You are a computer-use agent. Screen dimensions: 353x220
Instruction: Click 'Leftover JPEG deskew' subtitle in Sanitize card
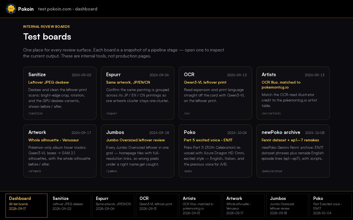click(49, 82)
